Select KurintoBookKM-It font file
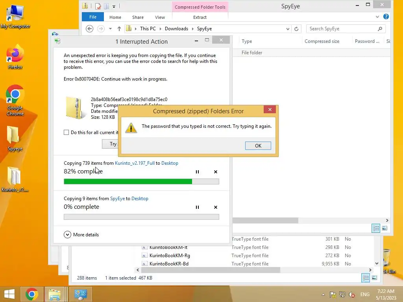403x302 pixels. point(168,247)
